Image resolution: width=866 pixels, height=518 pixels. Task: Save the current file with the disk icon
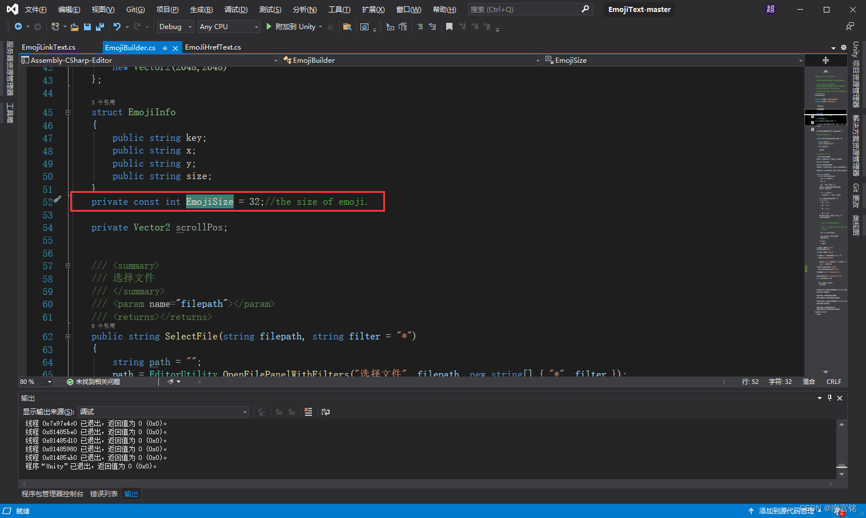87,27
